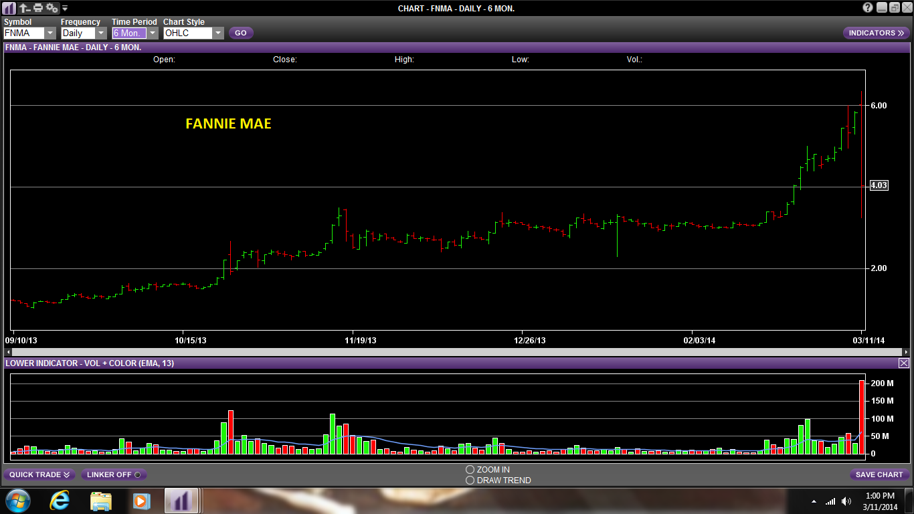Toggle the LINKER OFF button
Image resolution: width=914 pixels, height=514 pixels.
point(114,475)
